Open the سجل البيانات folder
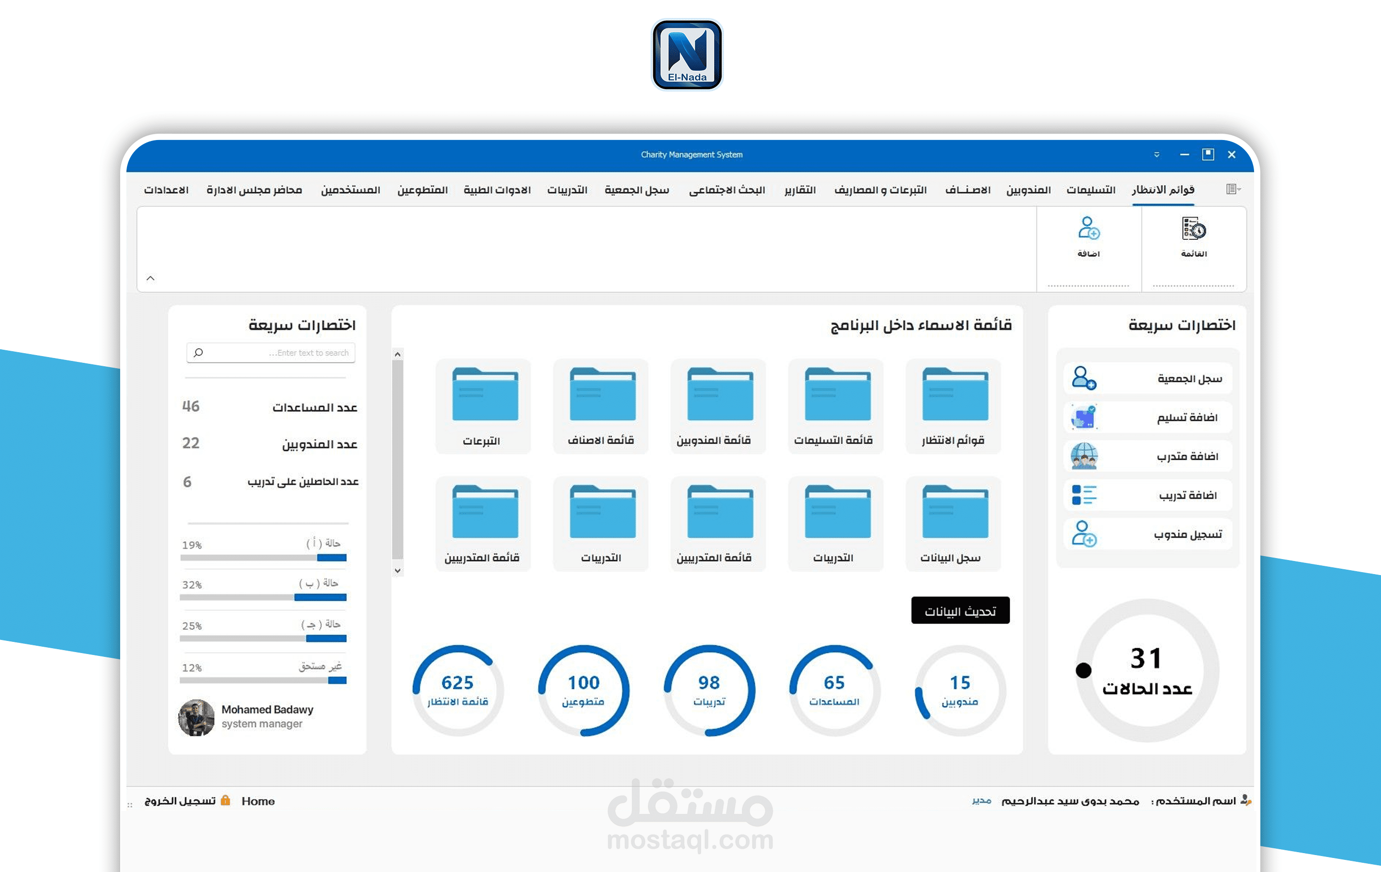 (954, 513)
